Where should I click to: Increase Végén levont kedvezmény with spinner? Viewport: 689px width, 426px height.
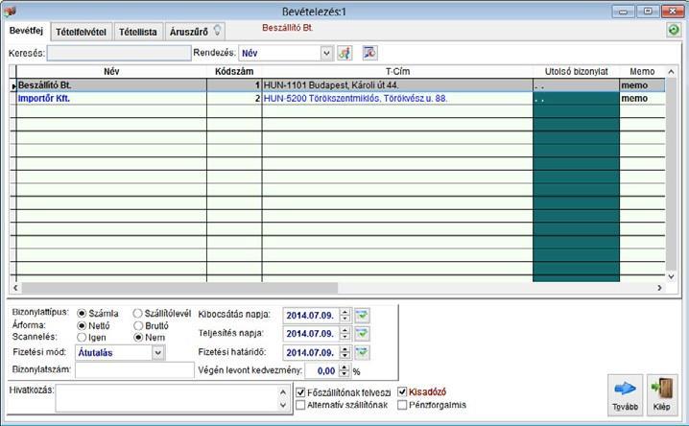click(x=344, y=367)
